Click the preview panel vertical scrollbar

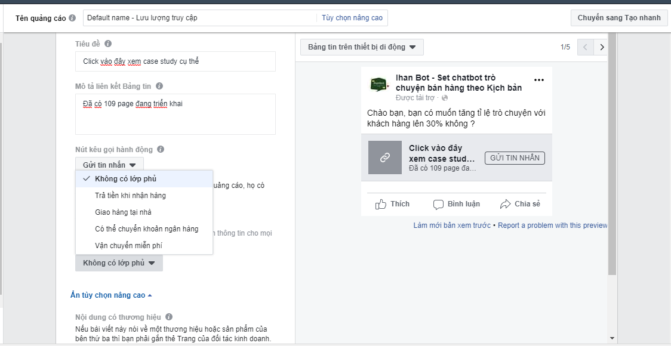point(611,154)
